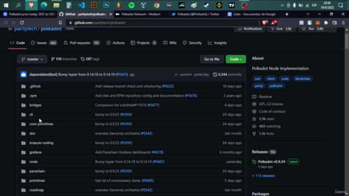Open Fork button
The image size is (349, 196).
tap(281, 29)
